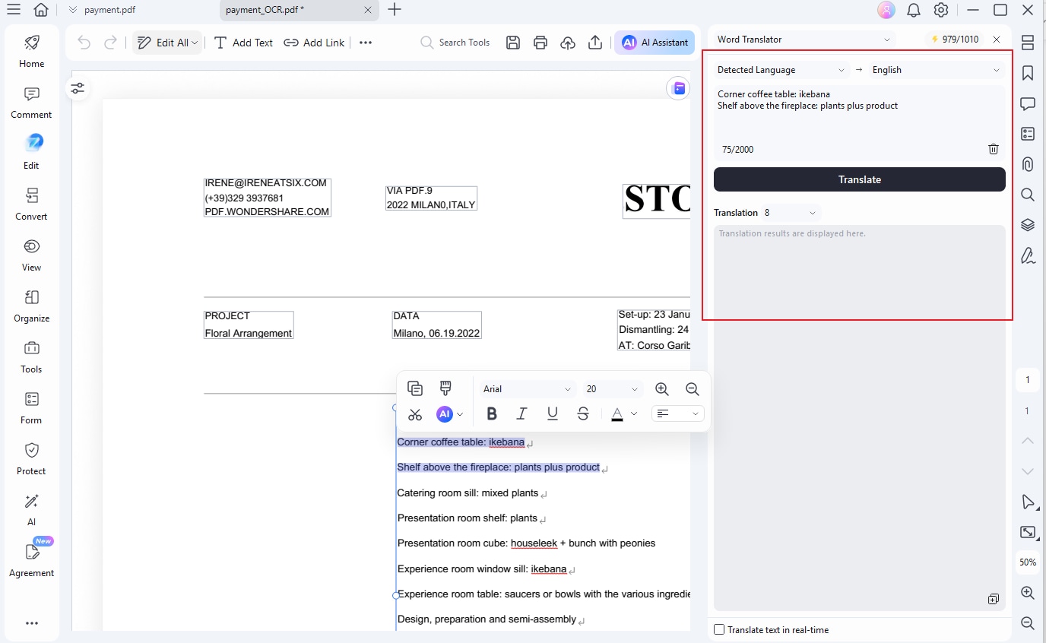1046x643 pixels.
Task: Click the Share icon in toolbar
Action: click(595, 43)
